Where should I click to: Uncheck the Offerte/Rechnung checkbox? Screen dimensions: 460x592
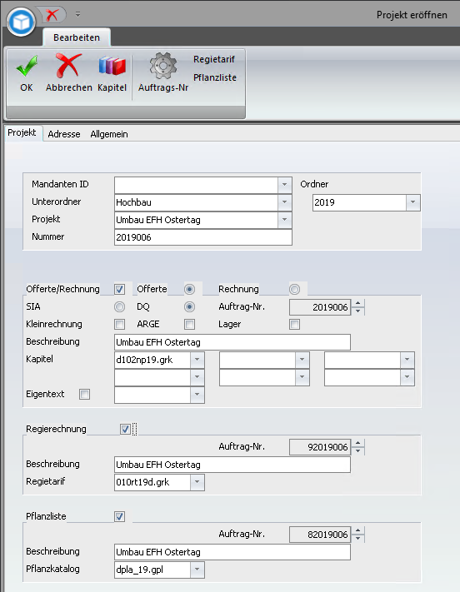(119, 289)
